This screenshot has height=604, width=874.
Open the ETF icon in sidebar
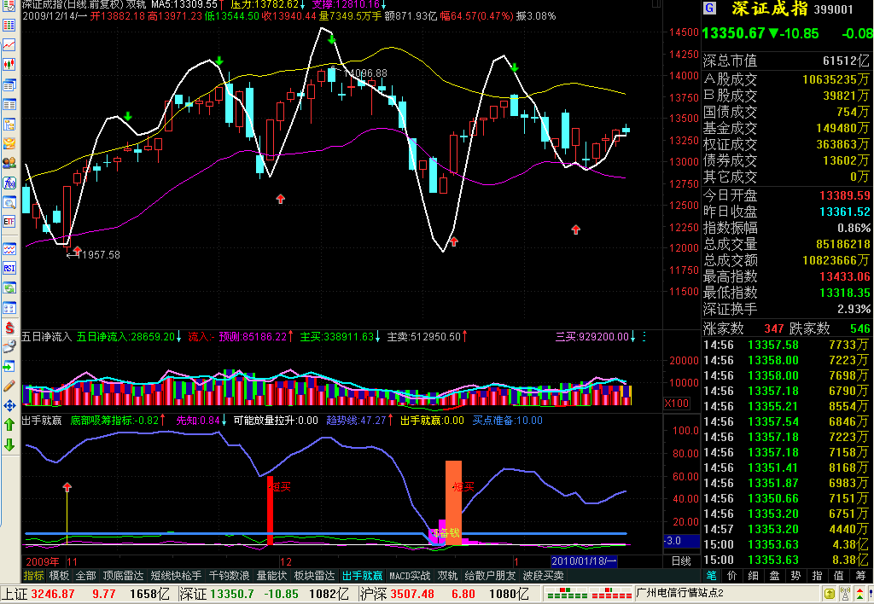coord(9,222)
